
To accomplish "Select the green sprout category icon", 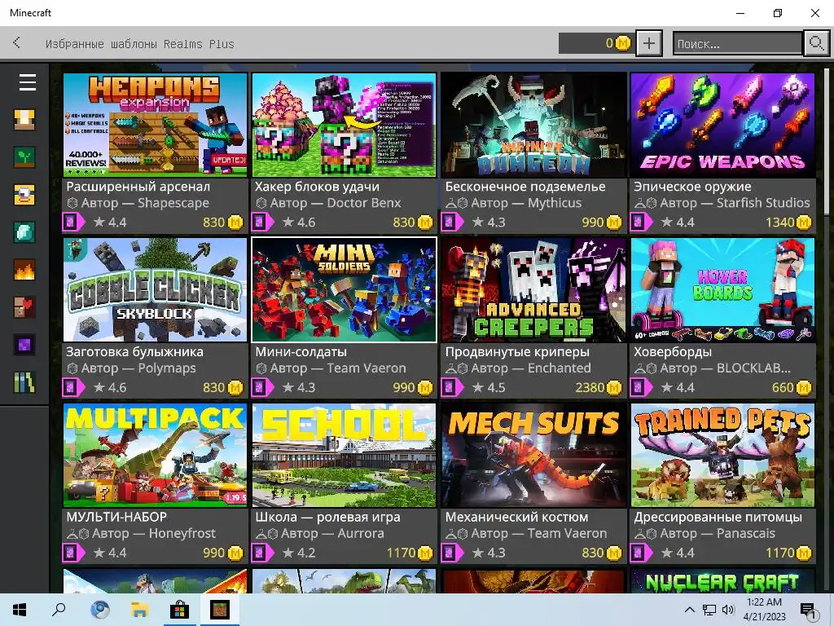I will pos(24,157).
